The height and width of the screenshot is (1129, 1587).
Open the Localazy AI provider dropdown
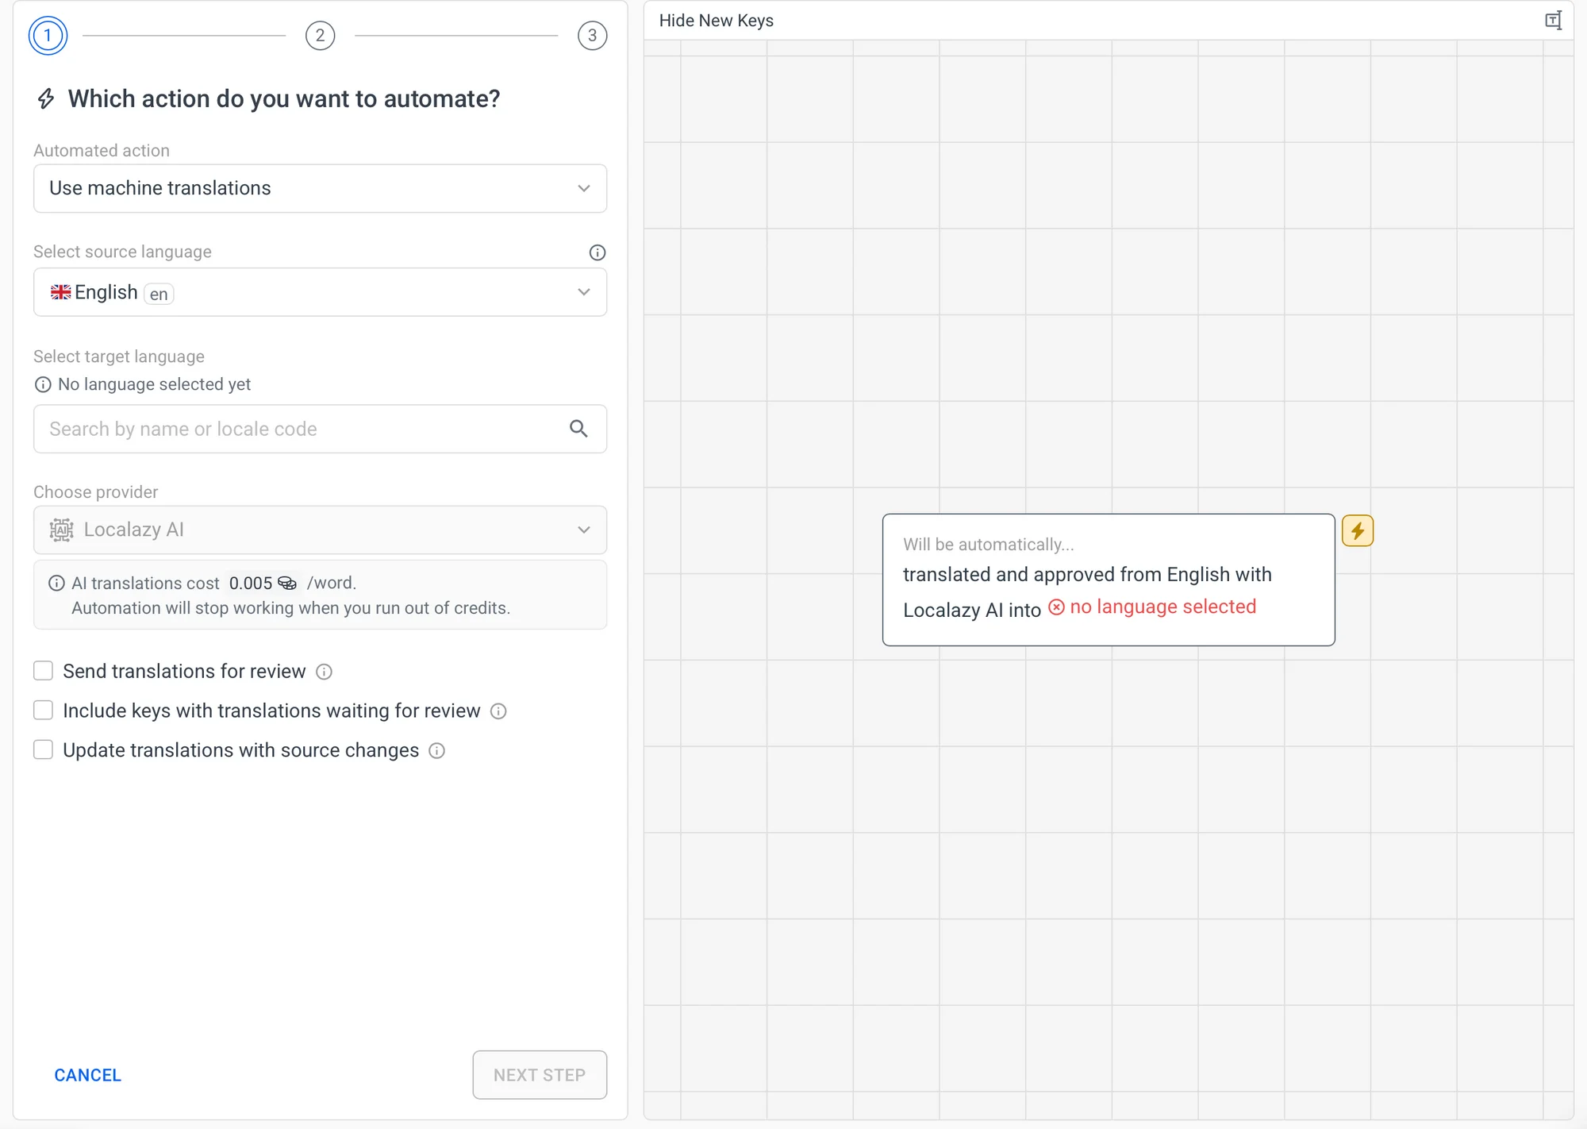point(320,530)
